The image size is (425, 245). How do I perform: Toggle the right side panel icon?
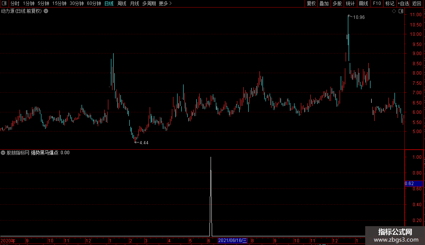(x=401, y=11)
